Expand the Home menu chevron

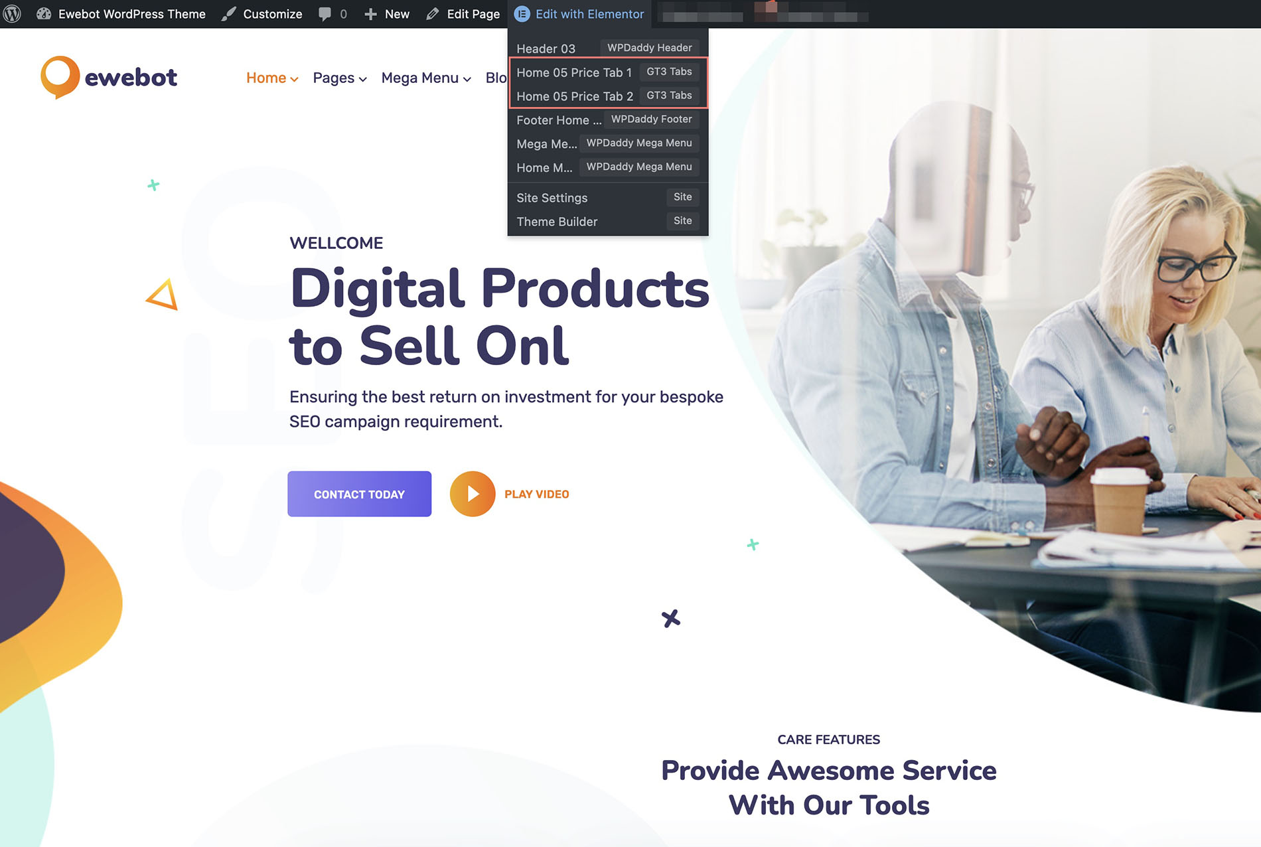pyautogui.click(x=294, y=79)
